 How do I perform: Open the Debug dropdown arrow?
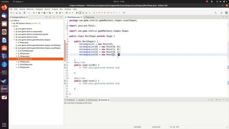[x=36, y=13]
